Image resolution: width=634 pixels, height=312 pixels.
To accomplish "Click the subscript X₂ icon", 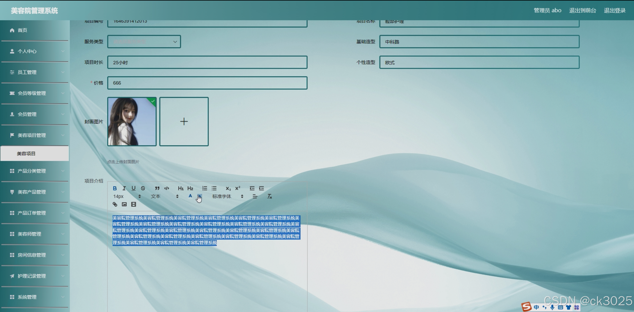I will pos(228,188).
